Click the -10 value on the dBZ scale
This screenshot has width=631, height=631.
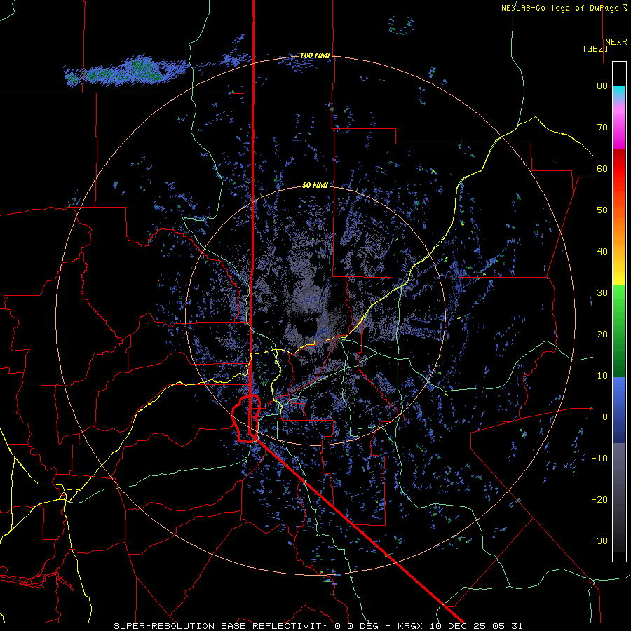pos(599,459)
